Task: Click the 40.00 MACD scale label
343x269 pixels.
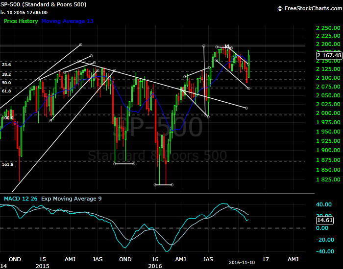Action: click(x=324, y=204)
